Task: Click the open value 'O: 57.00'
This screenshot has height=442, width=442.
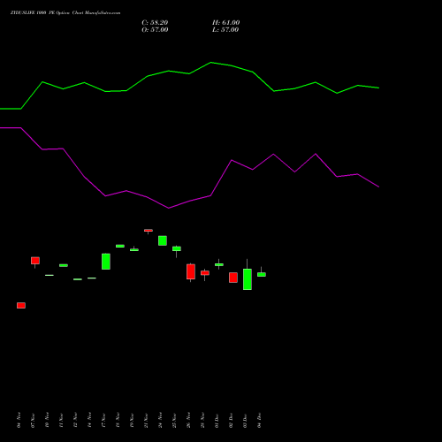Action: click(155, 30)
